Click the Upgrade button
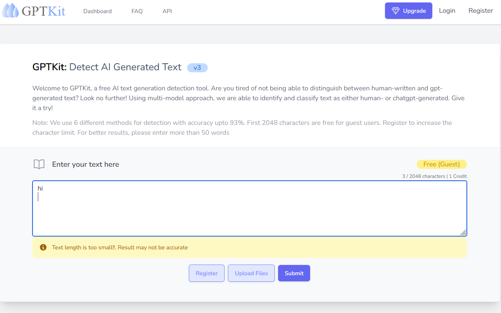This screenshot has height=313, width=501. coord(408,11)
